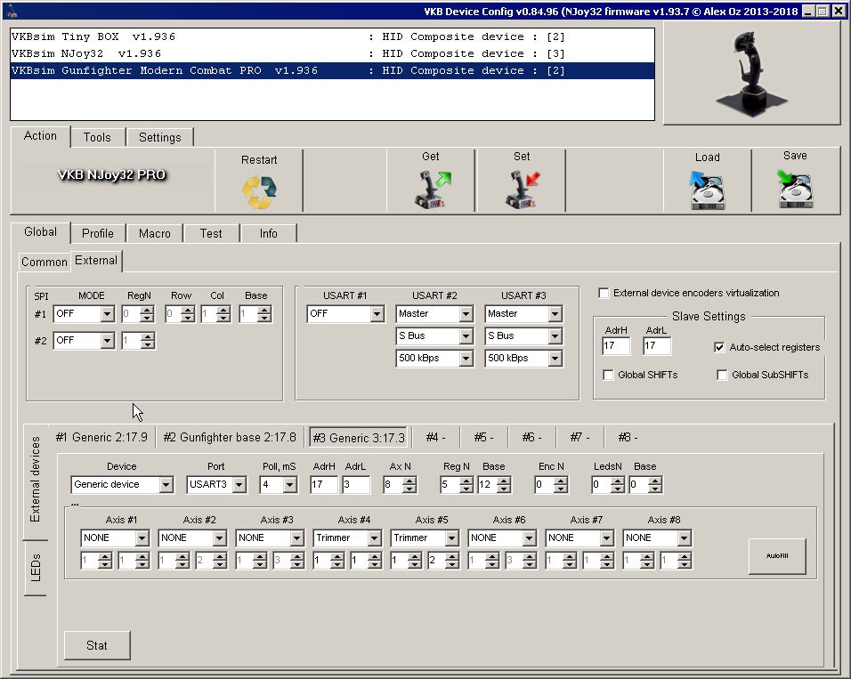Increase the LEDs Base value
This screenshot has height=679, width=851.
(x=655, y=481)
